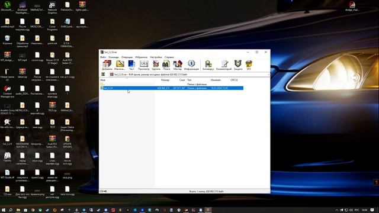Open the Операции menu
The width and height of the screenshot is (379, 213).
coord(127,57)
